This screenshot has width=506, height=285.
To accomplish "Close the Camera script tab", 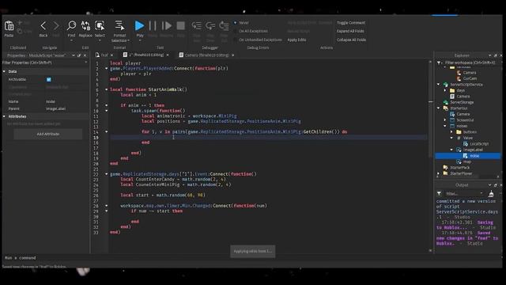I will tap(233, 55).
